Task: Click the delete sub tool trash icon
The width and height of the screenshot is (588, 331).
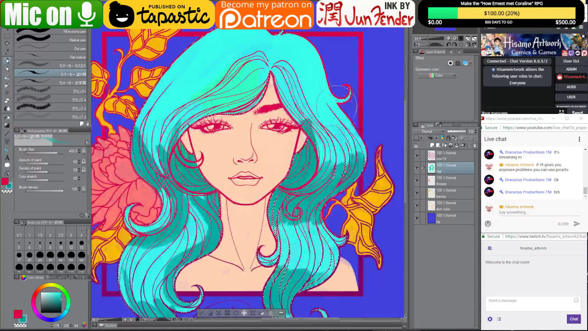Action: (87, 123)
